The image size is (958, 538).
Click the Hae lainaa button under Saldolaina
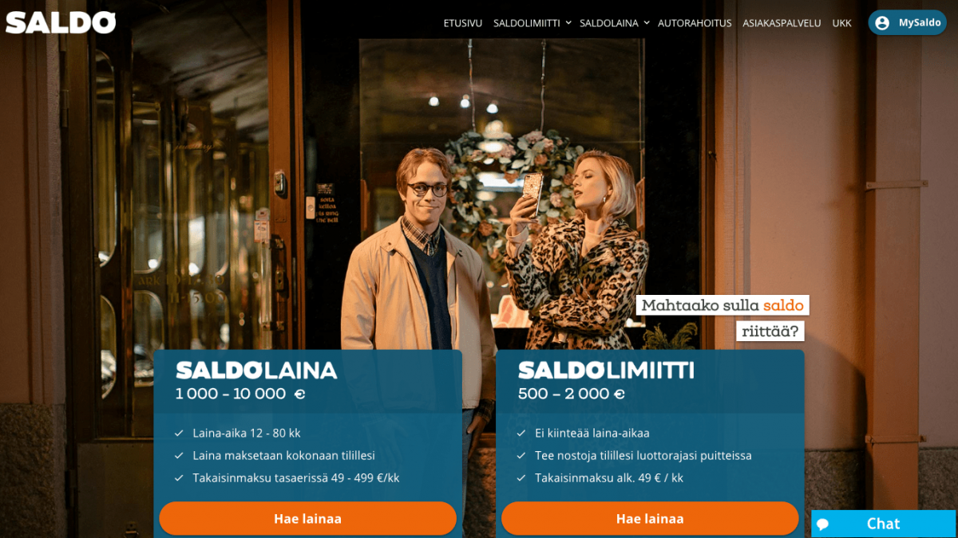[x=307, y=519]
